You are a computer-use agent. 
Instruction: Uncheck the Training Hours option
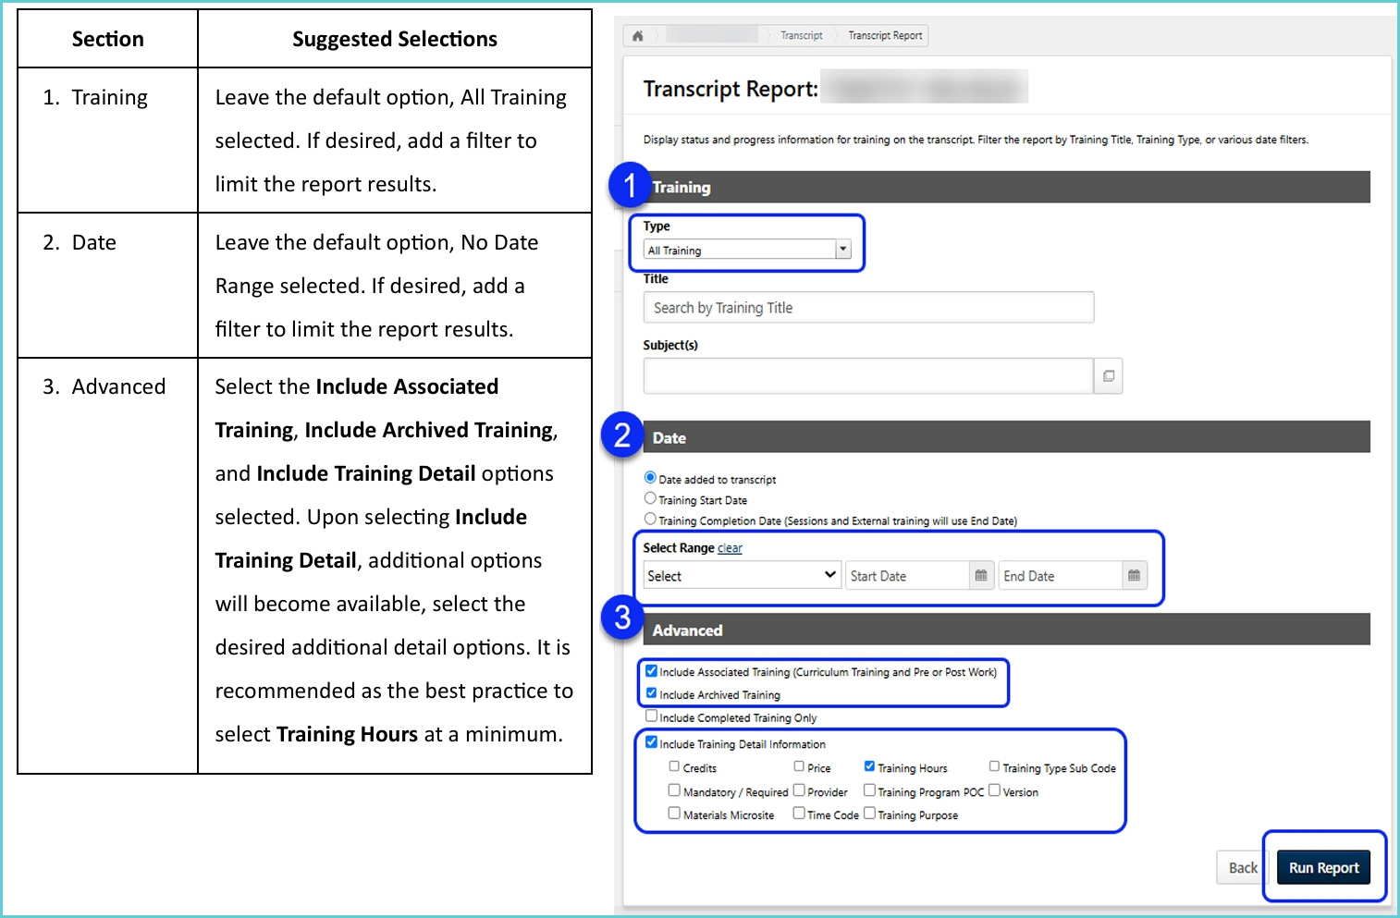click(x=869, y=766)
